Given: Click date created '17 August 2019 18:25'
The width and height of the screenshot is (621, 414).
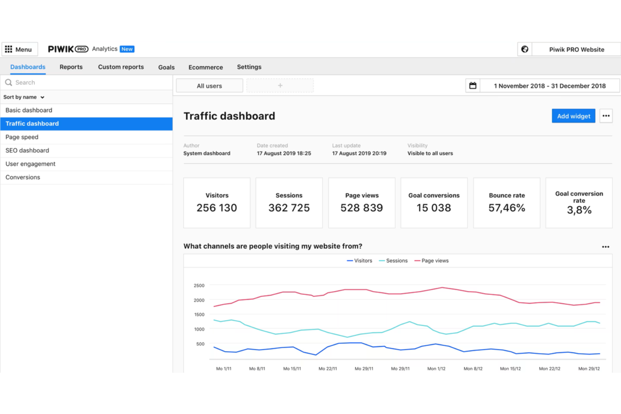Looking at the screenshot, I should pyautogui.click(x=284, y=154).
